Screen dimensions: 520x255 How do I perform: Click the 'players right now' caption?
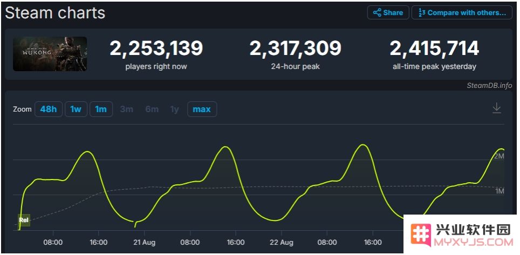tap(156, 66)
